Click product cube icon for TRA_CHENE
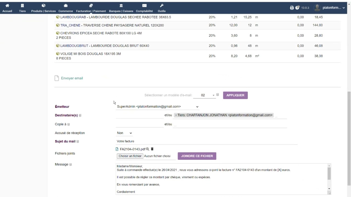 (58, 25)
